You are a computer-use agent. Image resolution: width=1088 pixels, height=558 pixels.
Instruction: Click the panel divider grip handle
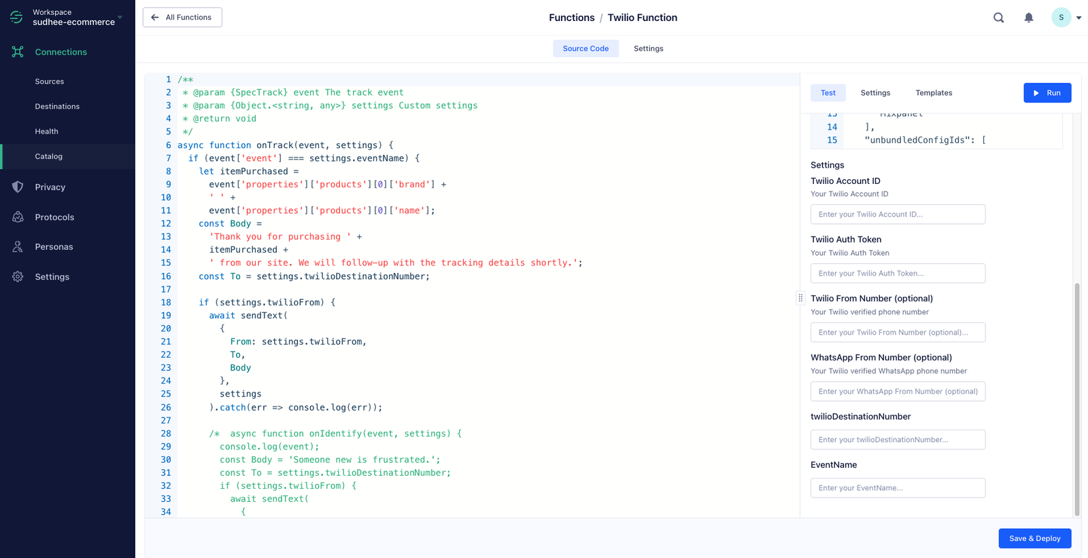pos(800,298)
